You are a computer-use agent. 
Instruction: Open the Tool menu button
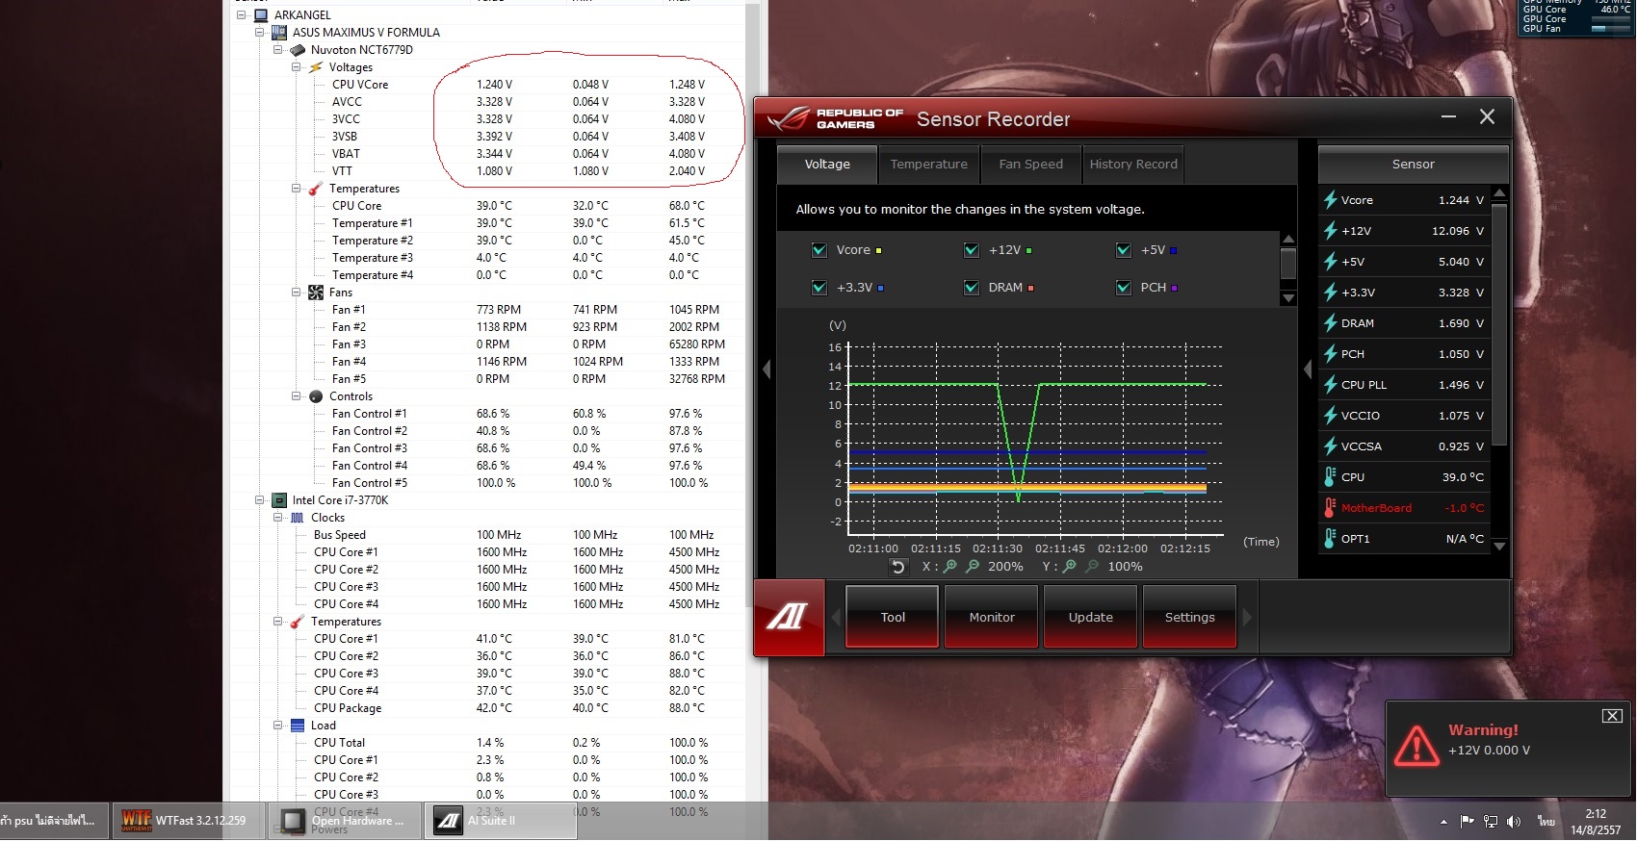893,617
